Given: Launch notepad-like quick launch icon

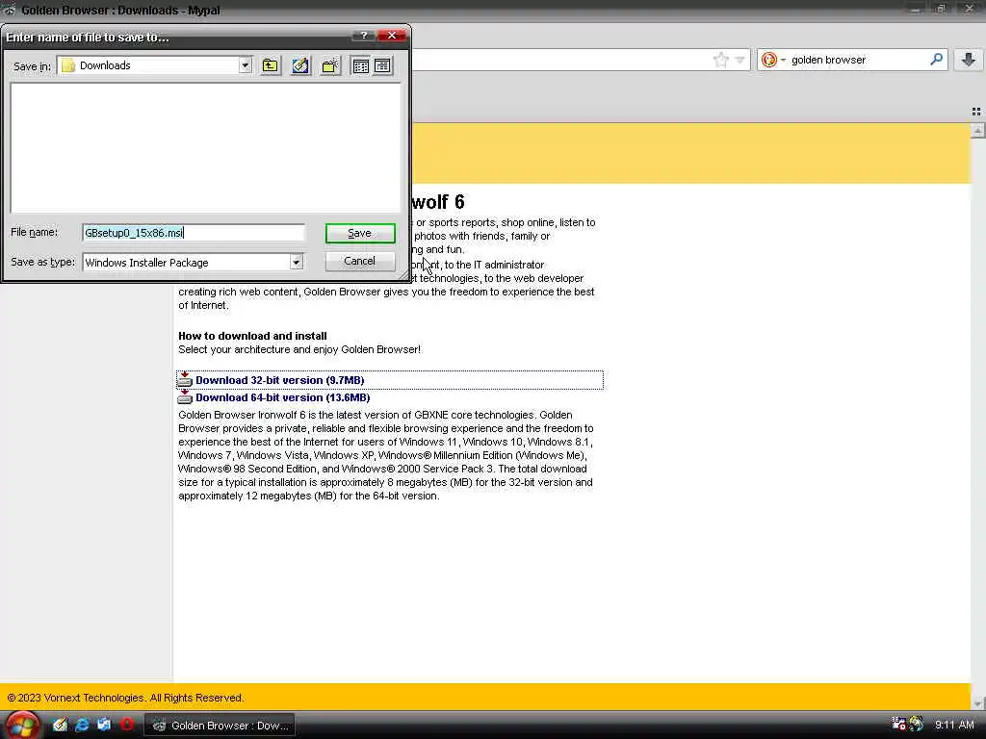Looking at the screenshot, I should (60, 725).
